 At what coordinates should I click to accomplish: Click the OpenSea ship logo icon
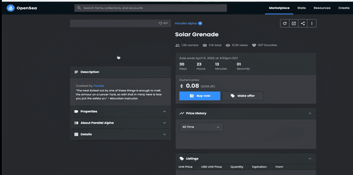coord(10,8)
